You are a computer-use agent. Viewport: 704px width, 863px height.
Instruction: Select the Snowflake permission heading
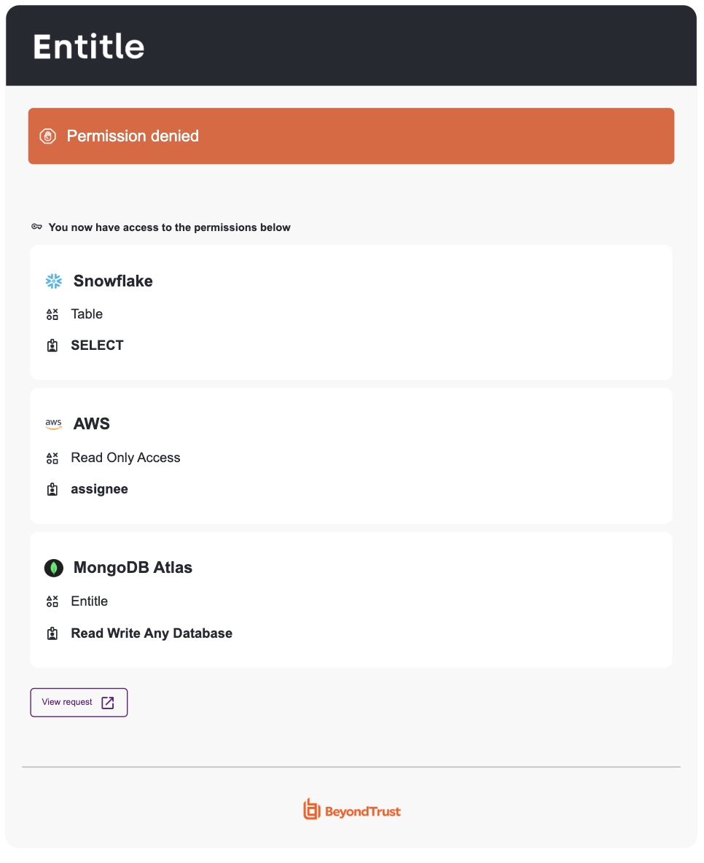coord(113,281)
